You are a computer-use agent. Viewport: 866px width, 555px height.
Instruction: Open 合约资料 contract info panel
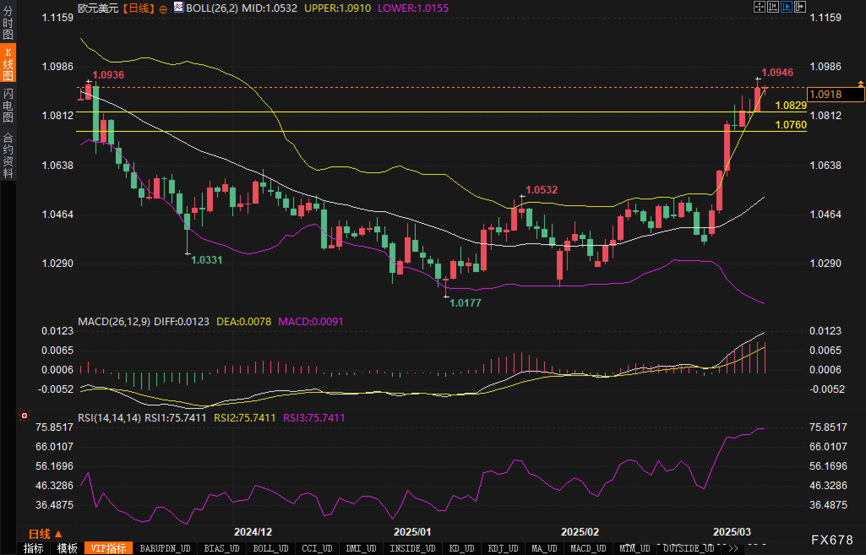tap(8, 155)
